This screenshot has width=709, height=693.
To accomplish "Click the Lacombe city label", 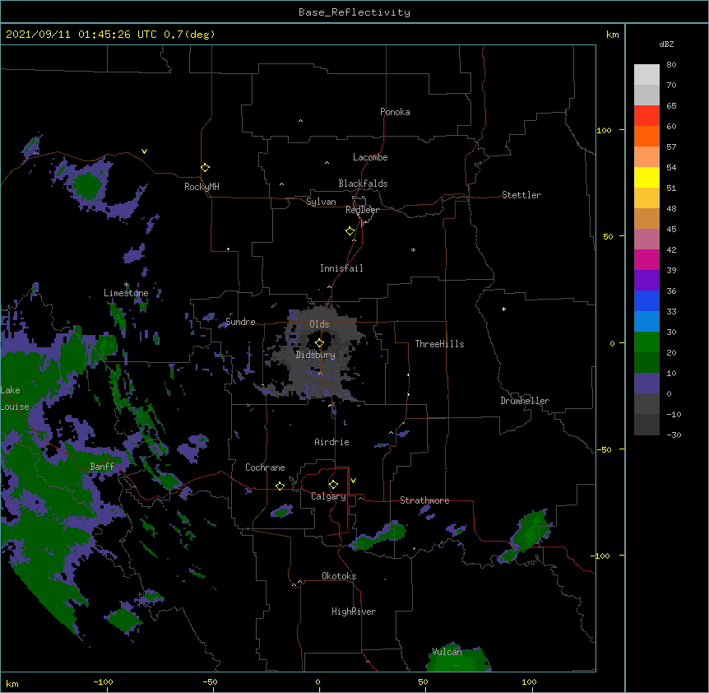I will click(x=370, y=157).
